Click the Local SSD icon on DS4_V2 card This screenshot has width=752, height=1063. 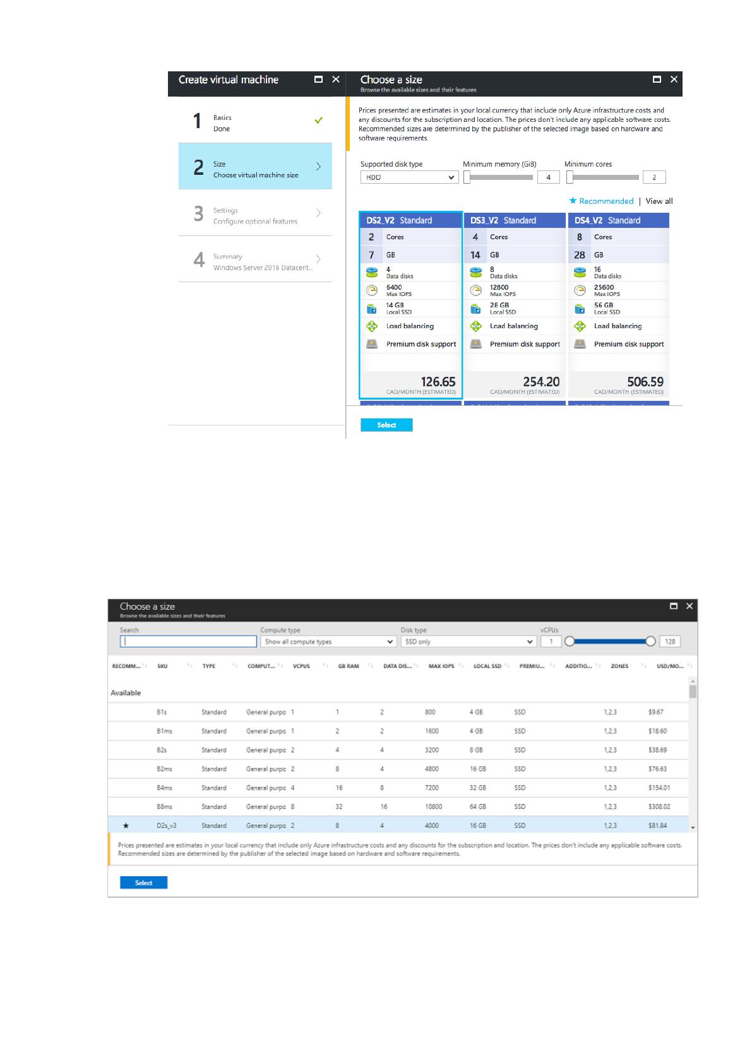coord(580,309)
